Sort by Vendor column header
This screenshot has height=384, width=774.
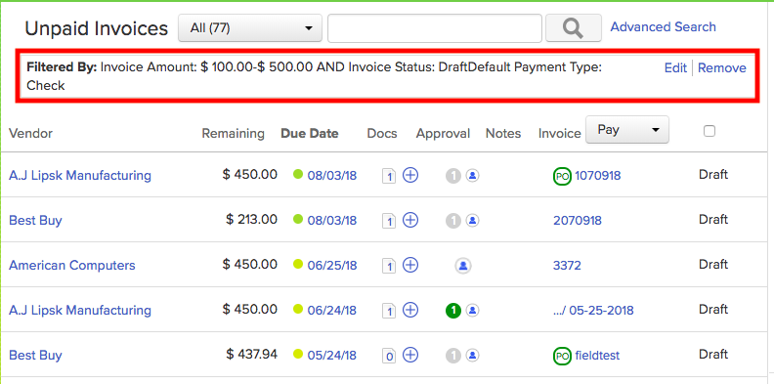[x=30, y=133]
